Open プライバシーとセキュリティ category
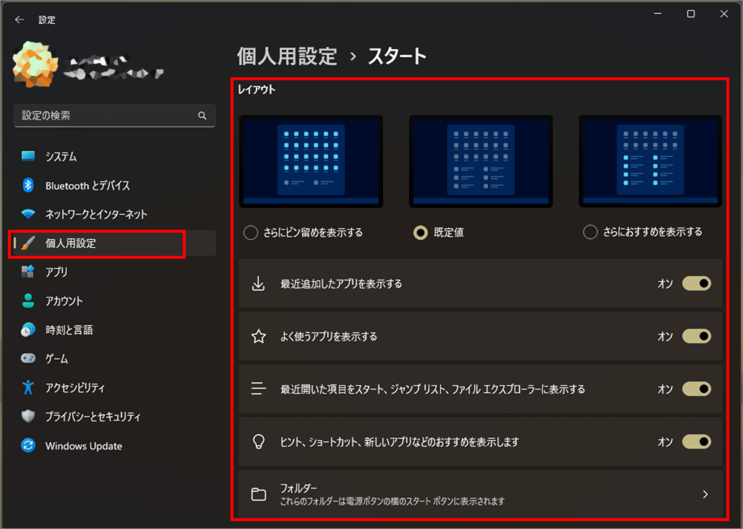Image resolution: width=743 pixels, height=529 pixels. [x=115, y=416]
